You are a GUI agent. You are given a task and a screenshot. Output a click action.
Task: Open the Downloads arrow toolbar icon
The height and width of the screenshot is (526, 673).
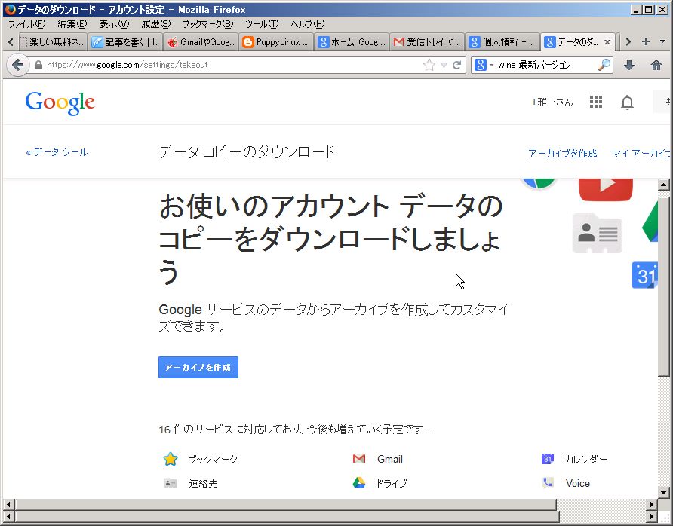[x=628, y=65]
